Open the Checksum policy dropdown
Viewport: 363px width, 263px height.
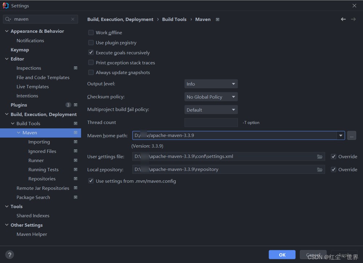click(211, 97)
